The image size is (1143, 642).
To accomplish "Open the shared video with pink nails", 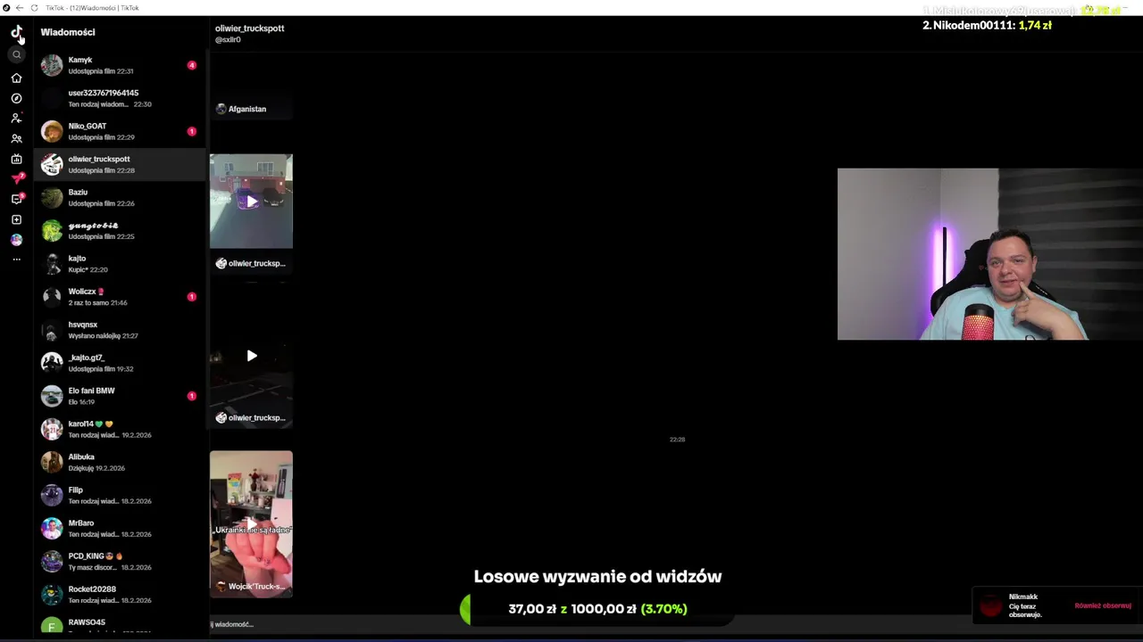I will (x=251, y=524).
